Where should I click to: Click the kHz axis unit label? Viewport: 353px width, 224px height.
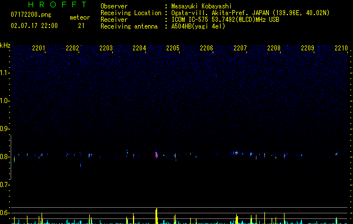[5, 45]
